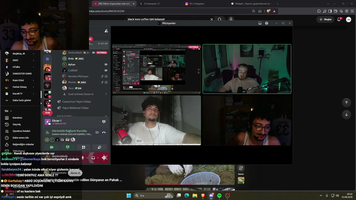Switch to the YouTube Fillerin Dışkısından tab

click(114, 4)
